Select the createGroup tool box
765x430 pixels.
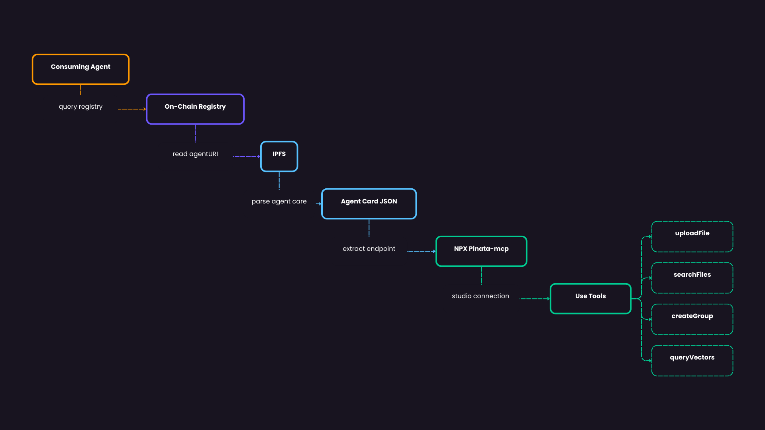(692, 319)
